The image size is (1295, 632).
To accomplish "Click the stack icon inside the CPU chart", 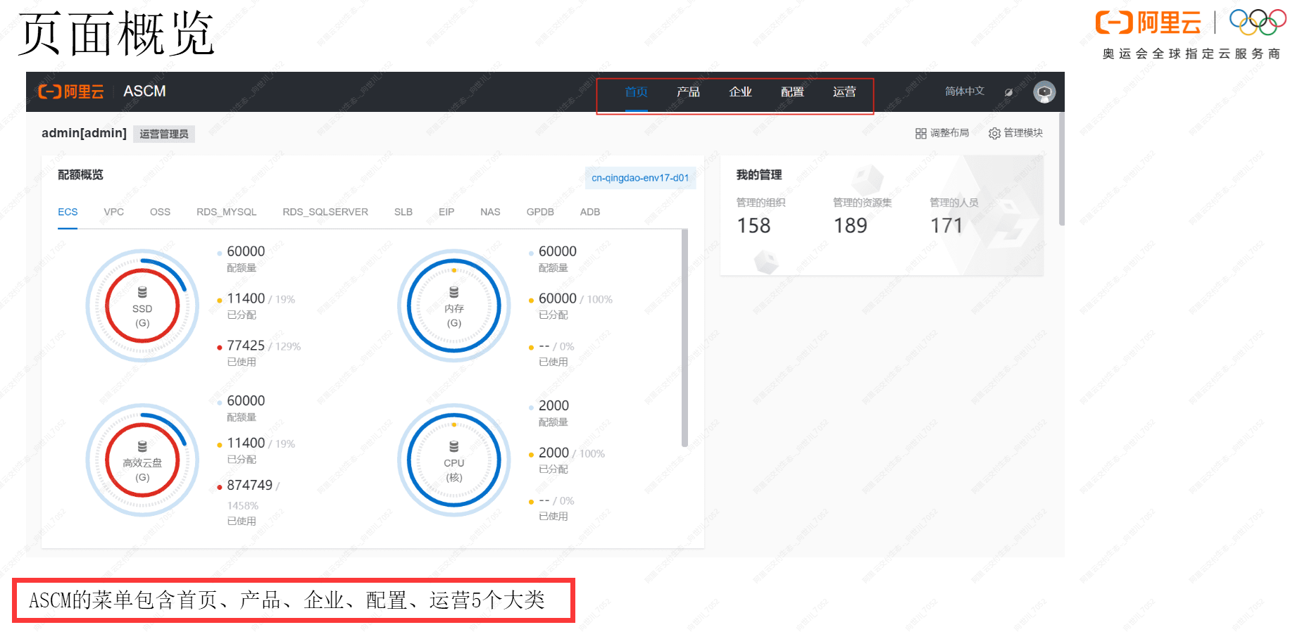I will tap(454, 446).
